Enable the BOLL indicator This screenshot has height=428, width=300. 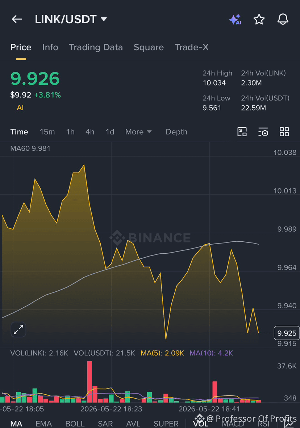point(75,423)
